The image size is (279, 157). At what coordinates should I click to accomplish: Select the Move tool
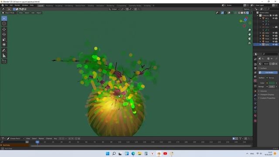(4, 29)
